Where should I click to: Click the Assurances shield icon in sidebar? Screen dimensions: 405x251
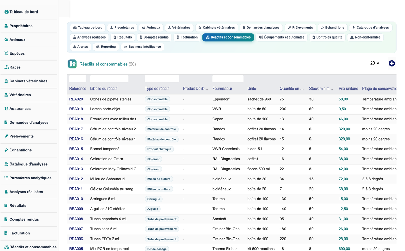6,109
